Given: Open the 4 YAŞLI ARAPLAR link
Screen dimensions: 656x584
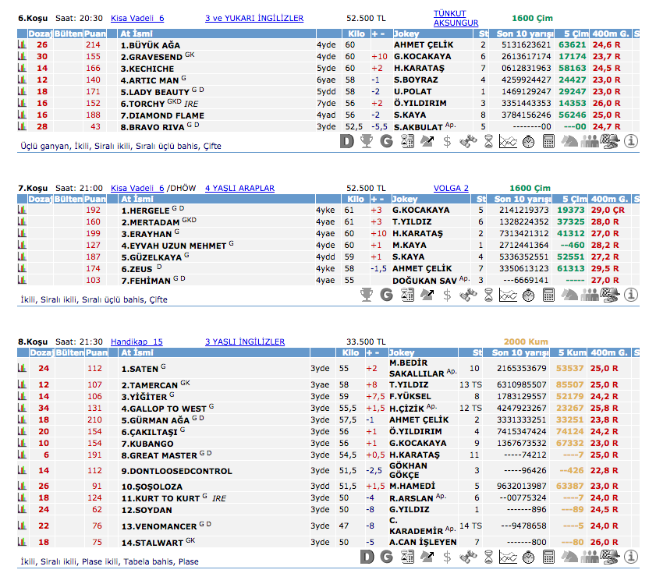Looking at the screenshot, I should (x=239, y=188).
